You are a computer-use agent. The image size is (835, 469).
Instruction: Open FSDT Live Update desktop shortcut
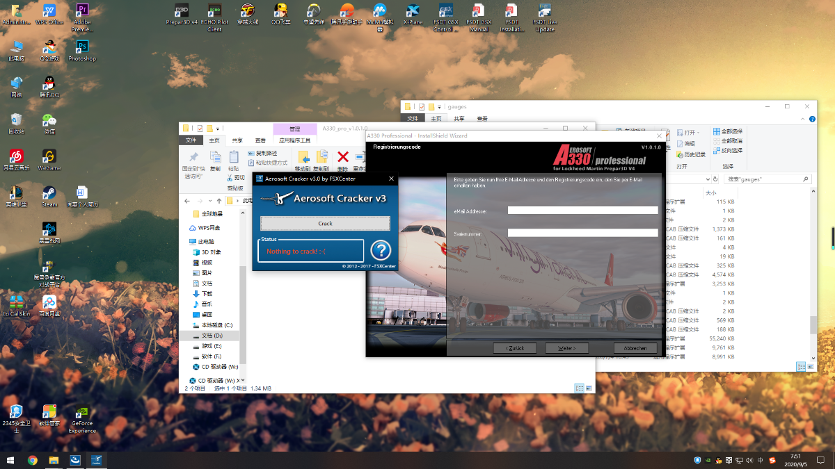click(545, 17)
